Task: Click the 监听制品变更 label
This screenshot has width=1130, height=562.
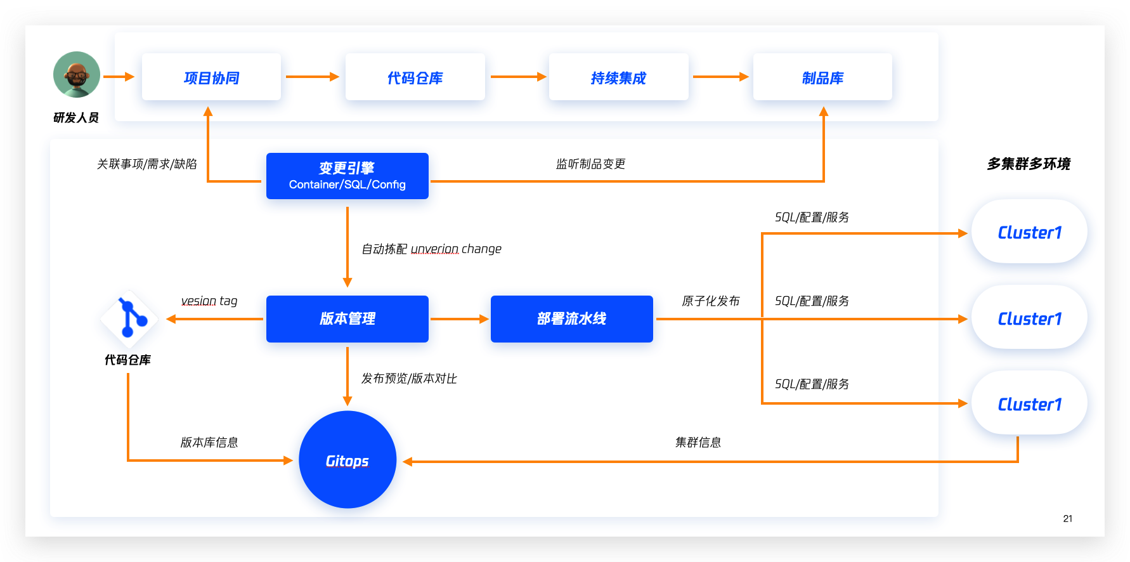Action: (591, 164)
